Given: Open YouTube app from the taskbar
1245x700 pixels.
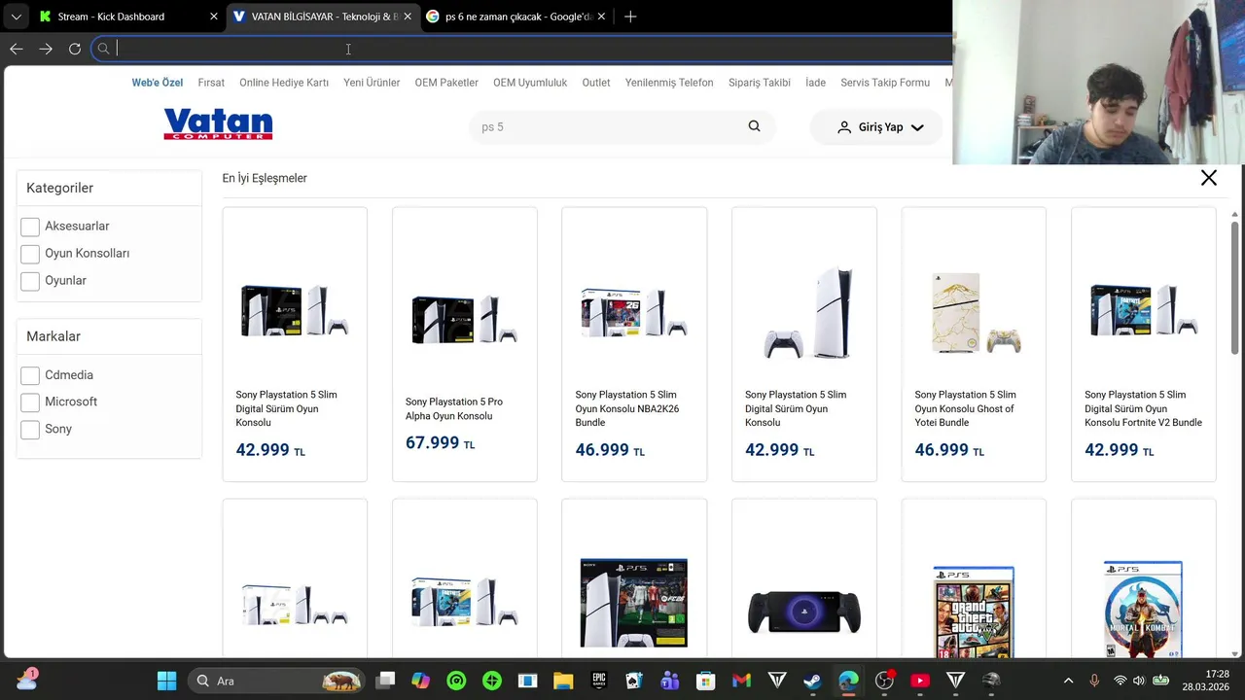Looking at the screenshot, I should [x=920, y=681].
